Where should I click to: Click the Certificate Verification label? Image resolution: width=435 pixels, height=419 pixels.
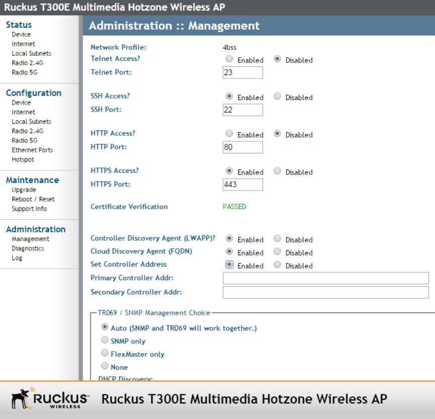point(129,207)
